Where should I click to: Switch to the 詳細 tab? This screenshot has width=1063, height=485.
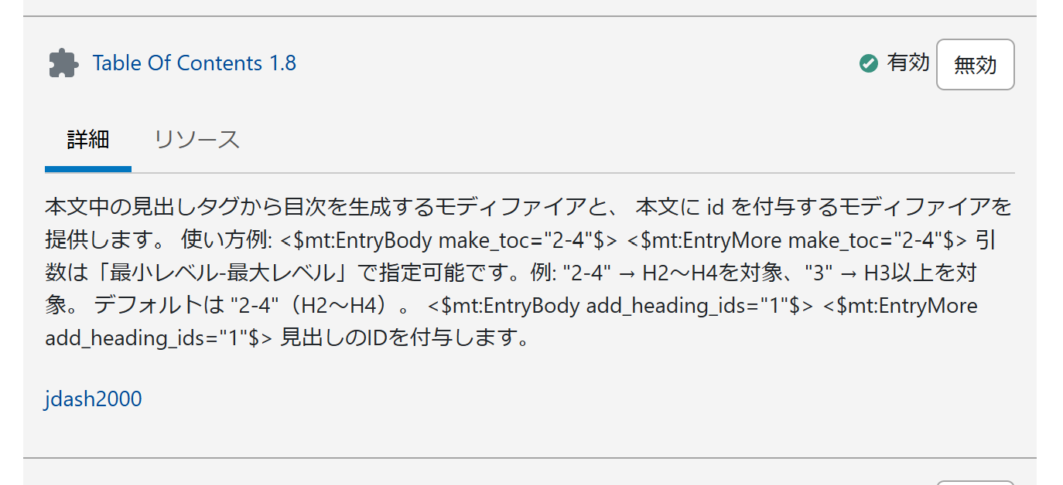[x=88, y=140]
